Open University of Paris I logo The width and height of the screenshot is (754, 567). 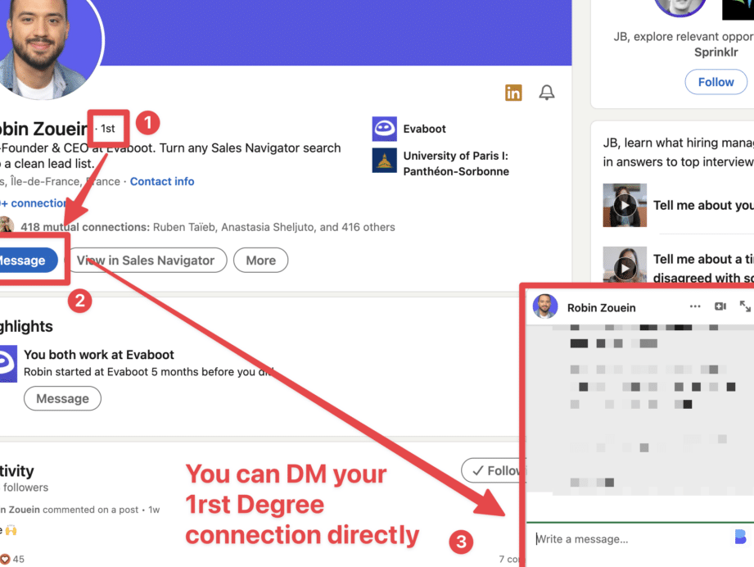pyautogui.click(x=384, y=161)
